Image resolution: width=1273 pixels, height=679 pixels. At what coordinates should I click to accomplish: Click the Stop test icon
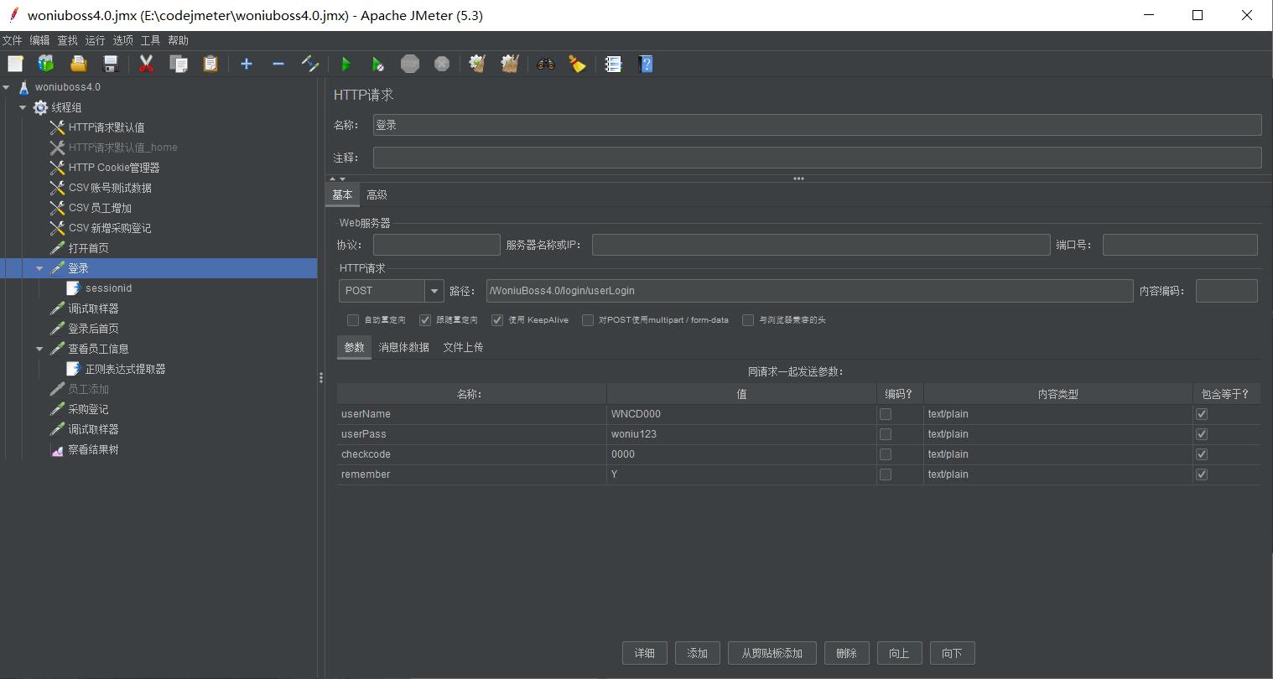click(409, 64)
